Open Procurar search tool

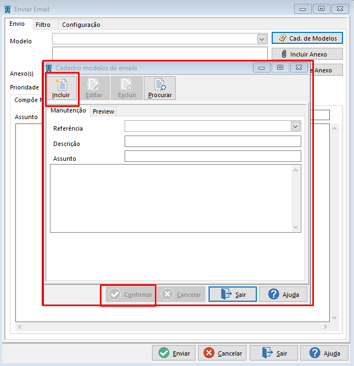[160, 88]
